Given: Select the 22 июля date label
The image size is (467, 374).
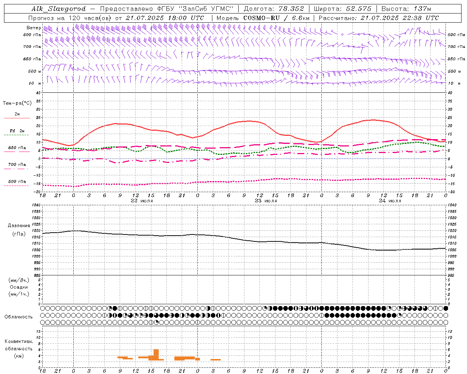Looking at the screenshot, I should tap(142, 201).
